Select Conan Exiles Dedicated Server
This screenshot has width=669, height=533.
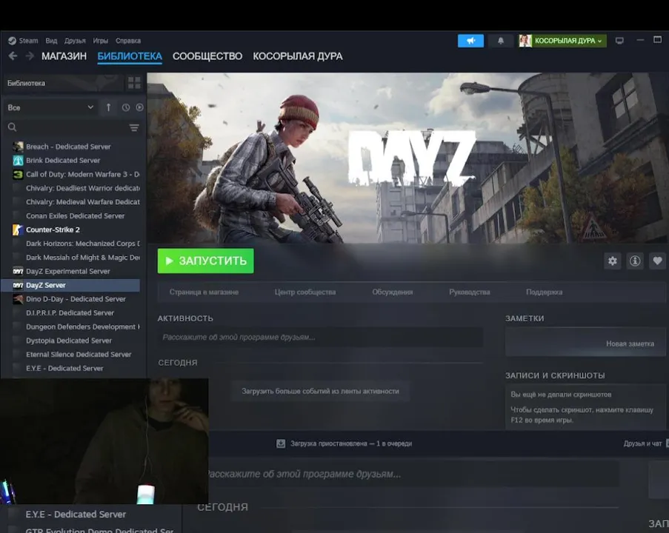[x=75, y=215]
